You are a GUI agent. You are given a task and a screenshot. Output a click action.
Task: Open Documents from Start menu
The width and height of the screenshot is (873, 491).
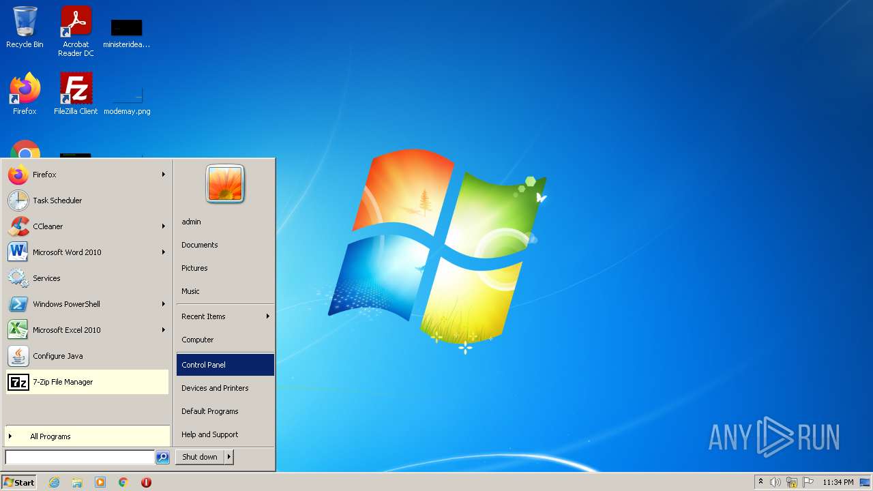click(225, 245)
